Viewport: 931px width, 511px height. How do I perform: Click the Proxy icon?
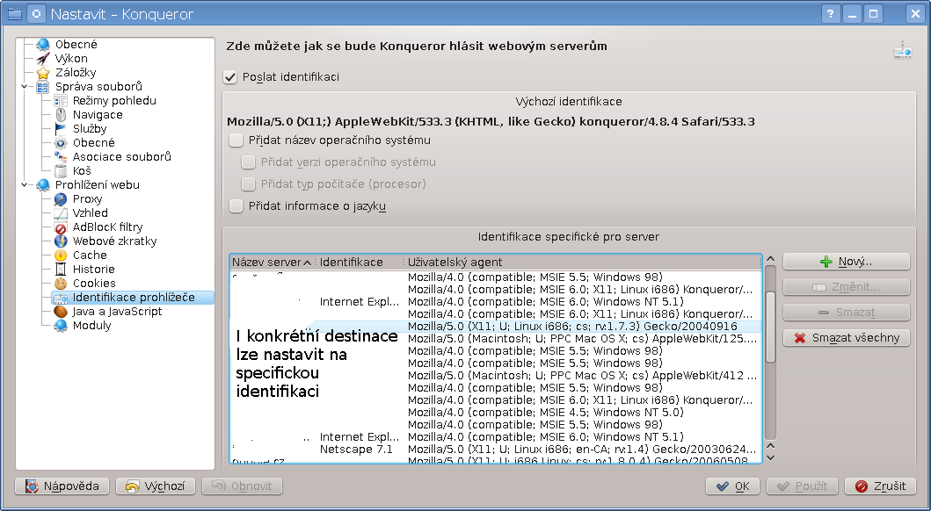[x=61, y=199]
